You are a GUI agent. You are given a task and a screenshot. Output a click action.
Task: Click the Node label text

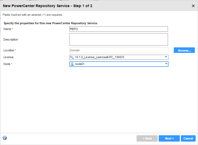tap(7, 64)
